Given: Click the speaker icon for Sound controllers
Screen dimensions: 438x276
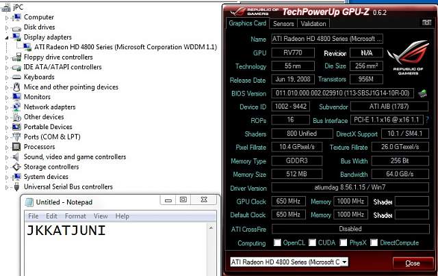Looking at the screenshot, I should pyautogui.click(x=16, y=157).
